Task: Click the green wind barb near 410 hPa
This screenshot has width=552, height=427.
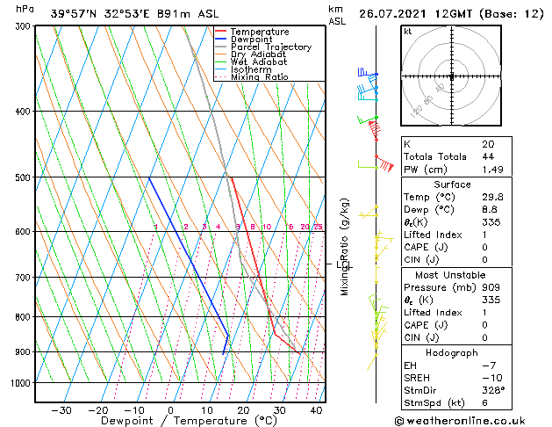Action: 368,119
